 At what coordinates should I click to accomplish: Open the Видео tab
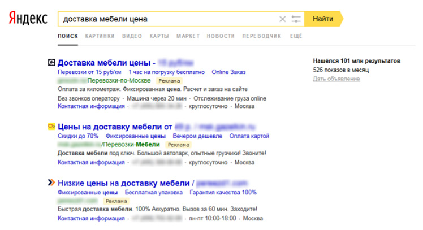(132, 36)
